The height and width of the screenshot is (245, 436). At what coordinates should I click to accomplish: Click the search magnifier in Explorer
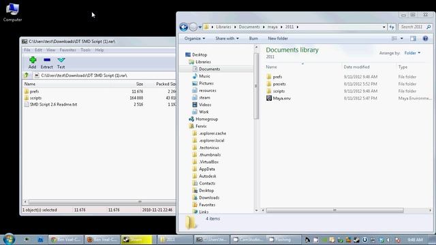coord(429,27)
